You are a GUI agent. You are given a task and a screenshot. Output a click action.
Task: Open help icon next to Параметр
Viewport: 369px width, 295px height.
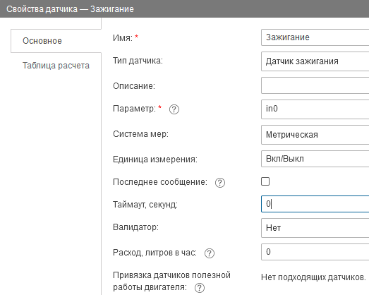[x=174, y=109]
